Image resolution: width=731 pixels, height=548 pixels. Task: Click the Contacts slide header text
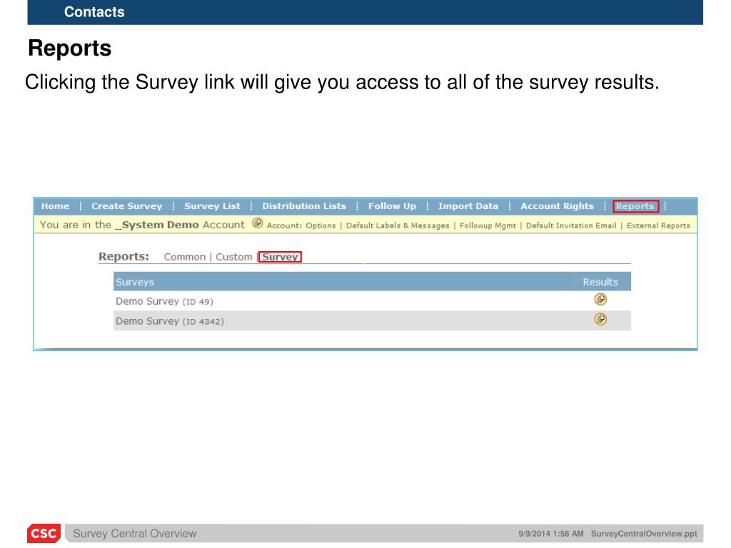94,12
